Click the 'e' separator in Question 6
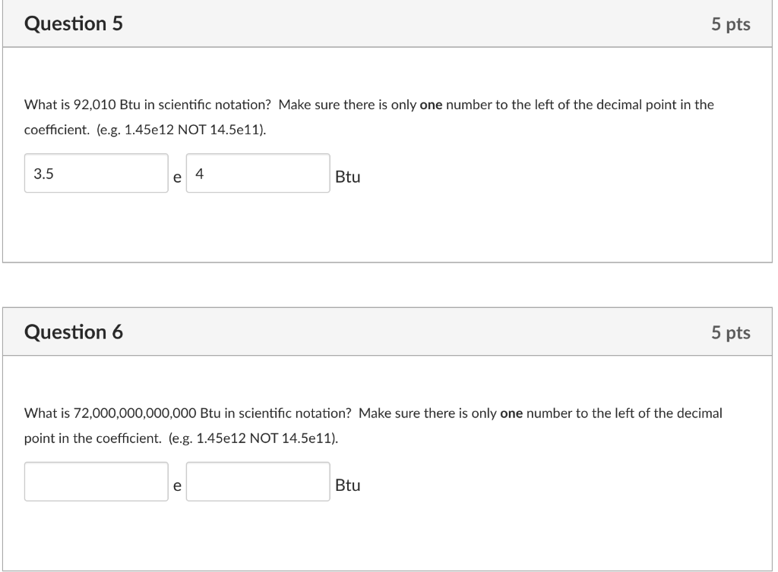Image resolution: width=778 pixels, height=572 pixels. coord(176,486)
